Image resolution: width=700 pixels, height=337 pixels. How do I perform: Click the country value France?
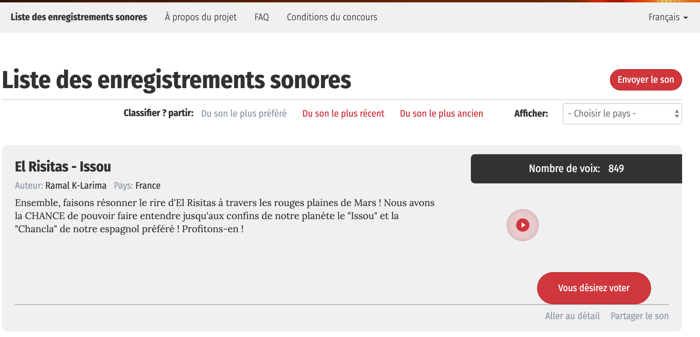coord(148,186)
